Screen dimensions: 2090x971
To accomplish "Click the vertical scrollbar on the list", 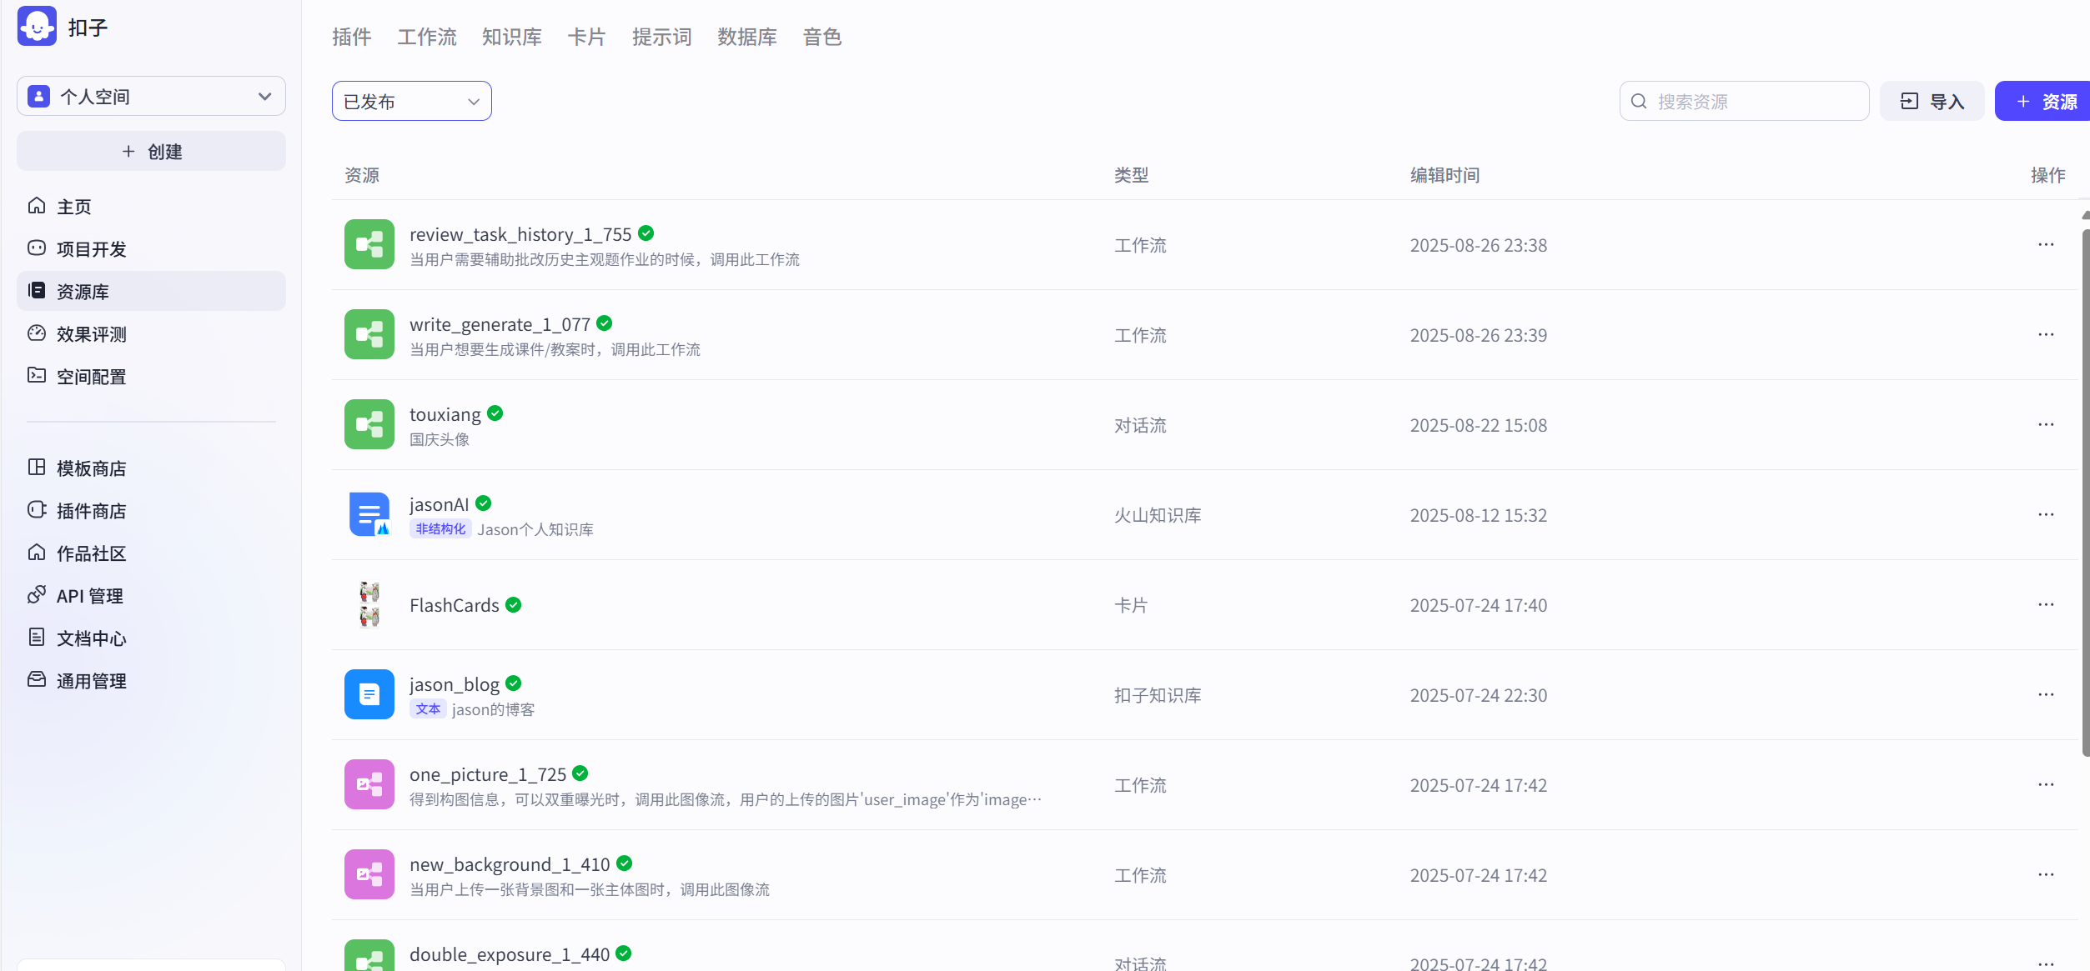I will point(2085,492).
